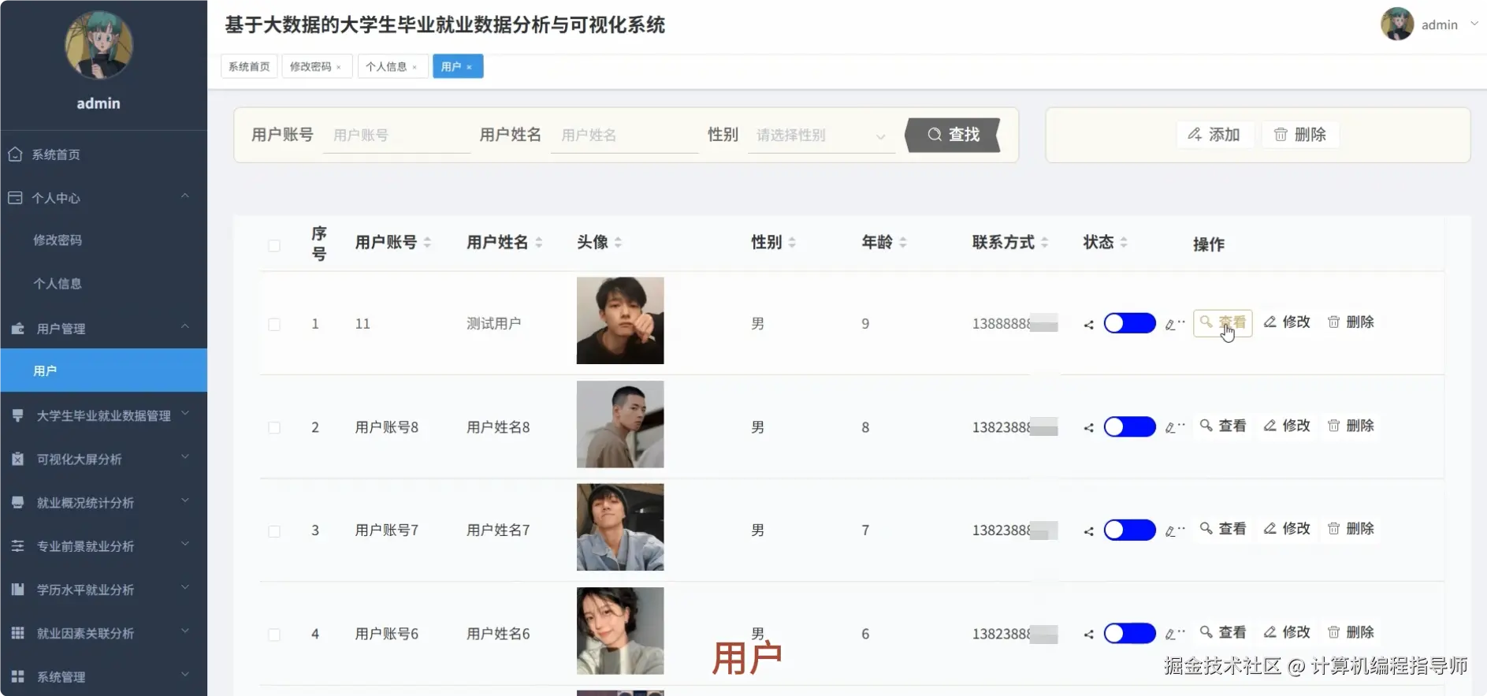Sort by 状态 column arrows

[1124, 243]
